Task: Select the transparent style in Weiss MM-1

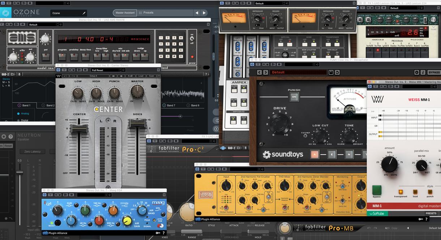Action: pos(401,191)
